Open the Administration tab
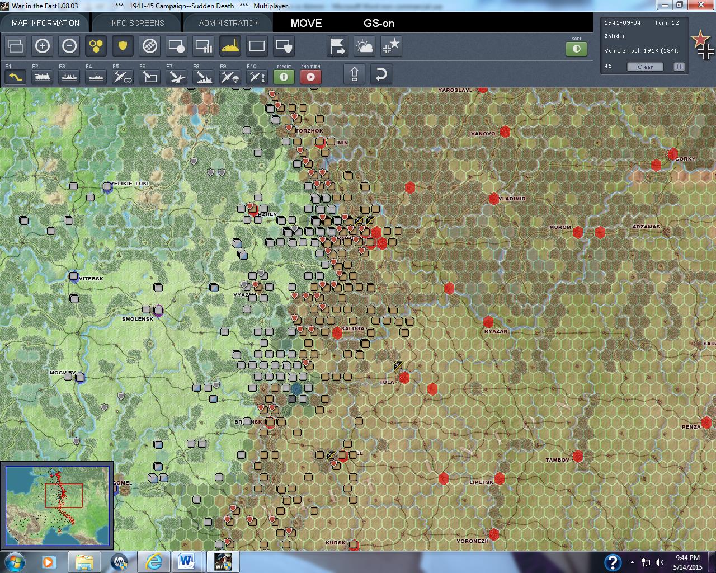716x573 pixels. click(229, 23)
